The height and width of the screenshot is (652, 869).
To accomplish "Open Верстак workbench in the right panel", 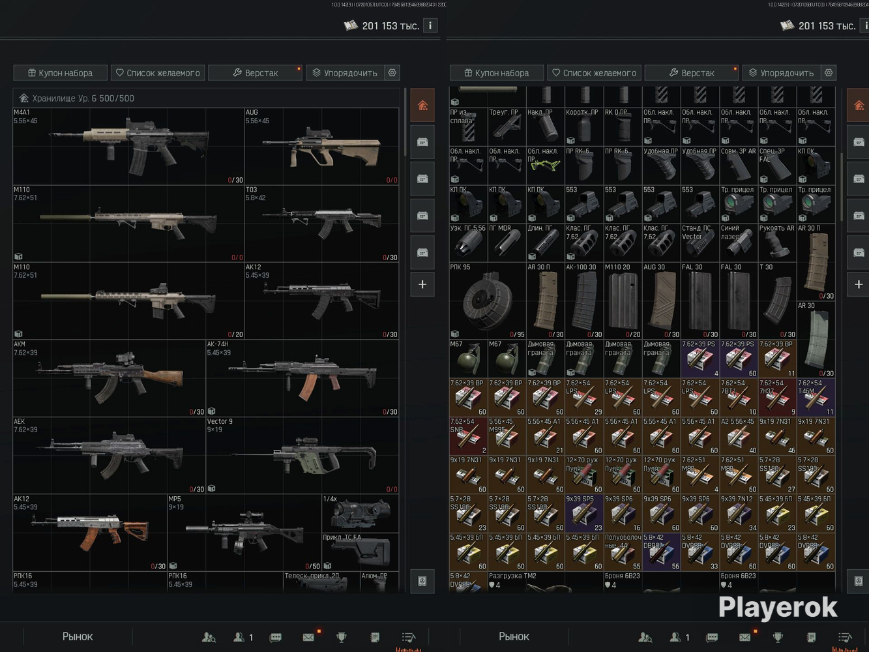I will tap(691, 73).
